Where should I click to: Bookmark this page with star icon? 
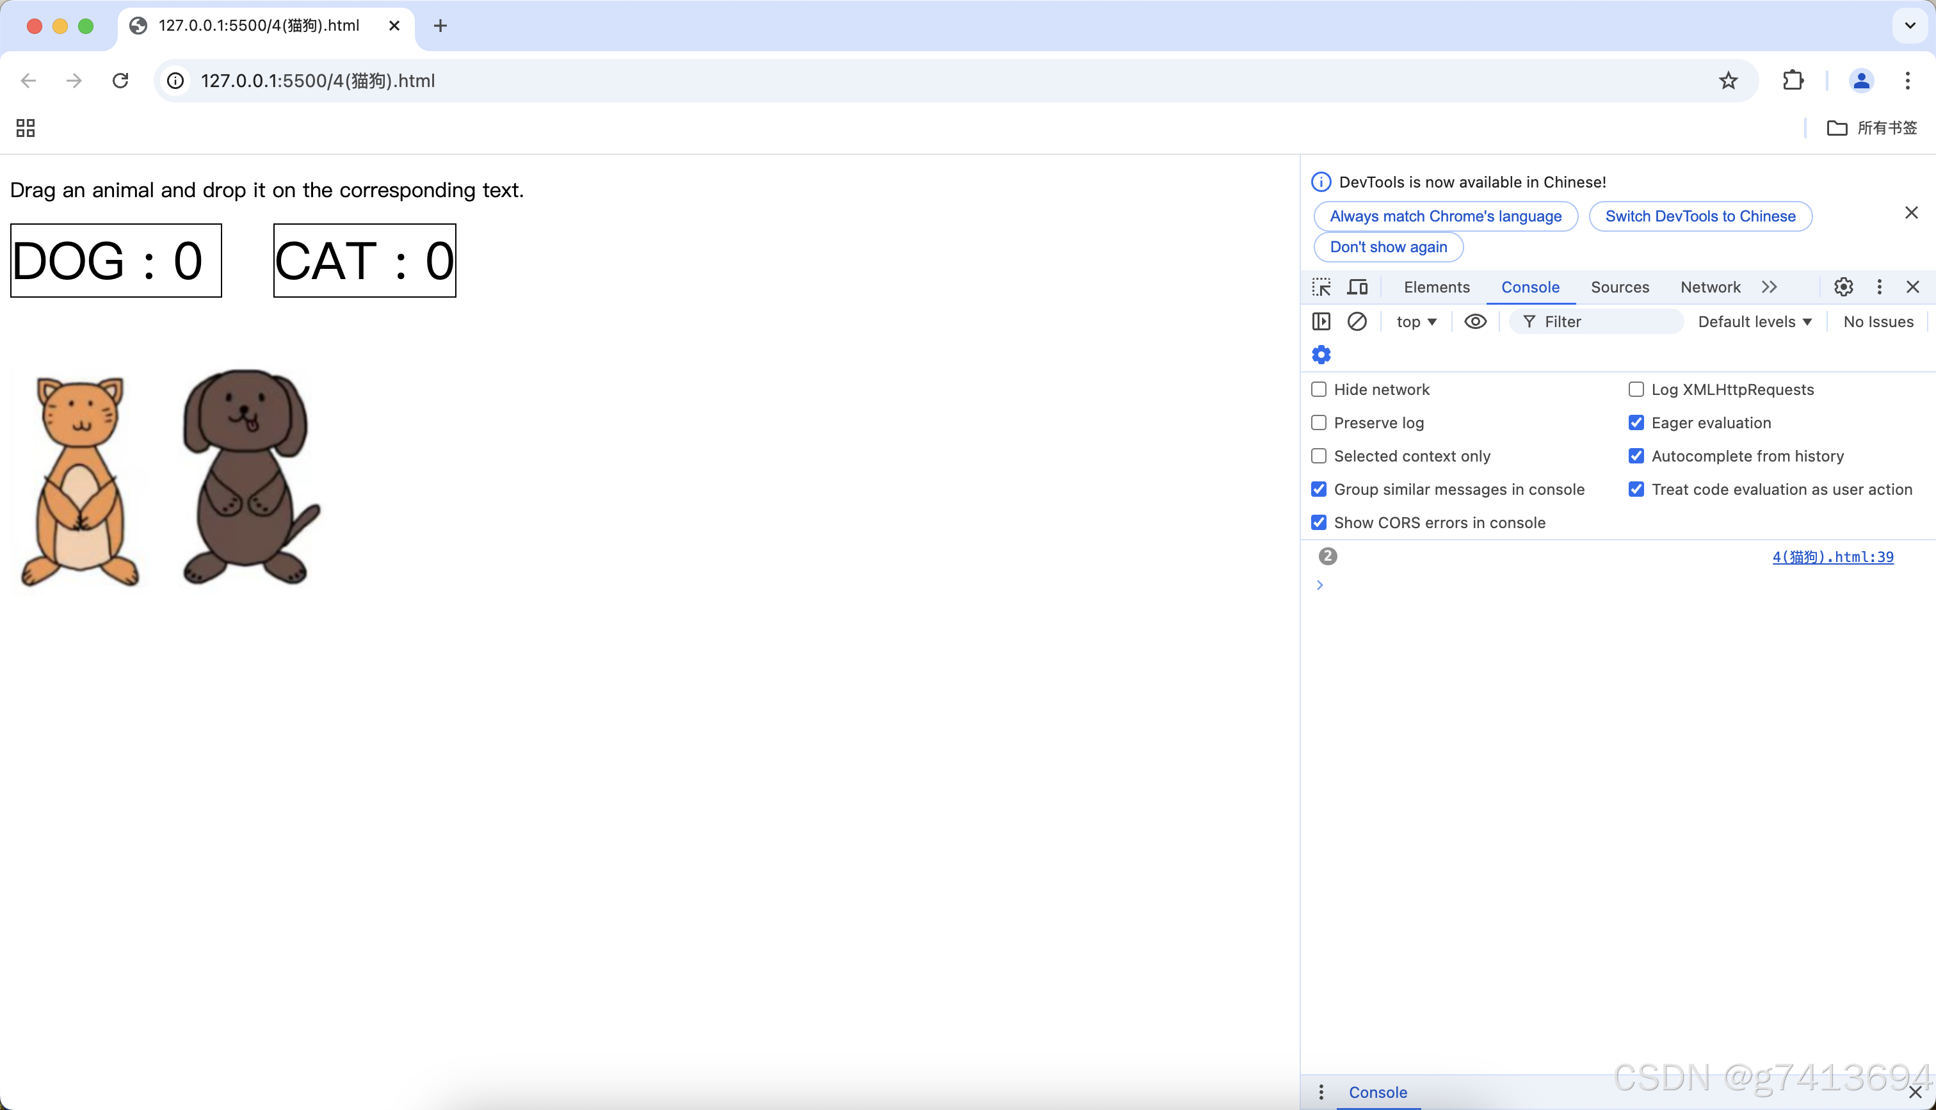pos(1728,81)
